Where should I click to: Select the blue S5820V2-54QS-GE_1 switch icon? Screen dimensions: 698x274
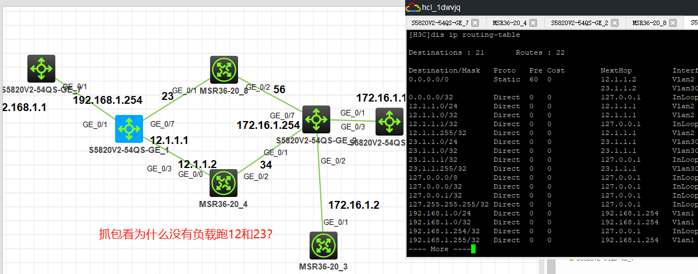tap(129, 129)
